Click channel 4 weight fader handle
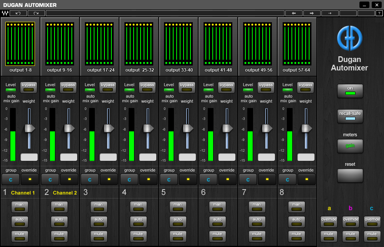Viewport: 384px width, 247px height. (x=148, y=128)
